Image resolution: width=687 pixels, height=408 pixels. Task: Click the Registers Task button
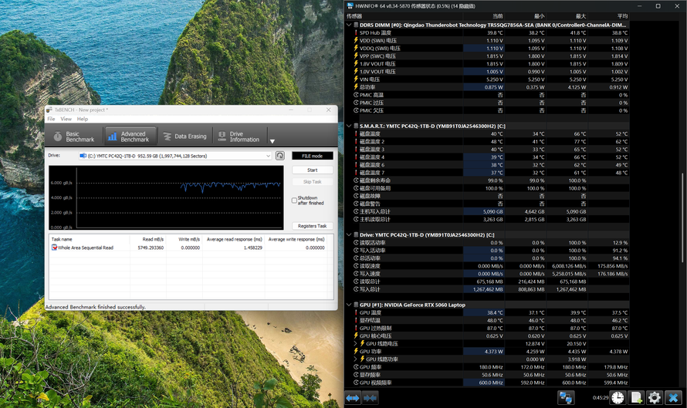point(313,226)
